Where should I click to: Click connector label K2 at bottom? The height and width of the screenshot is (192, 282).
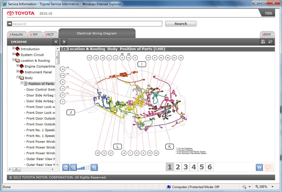[x=156, y=153]
